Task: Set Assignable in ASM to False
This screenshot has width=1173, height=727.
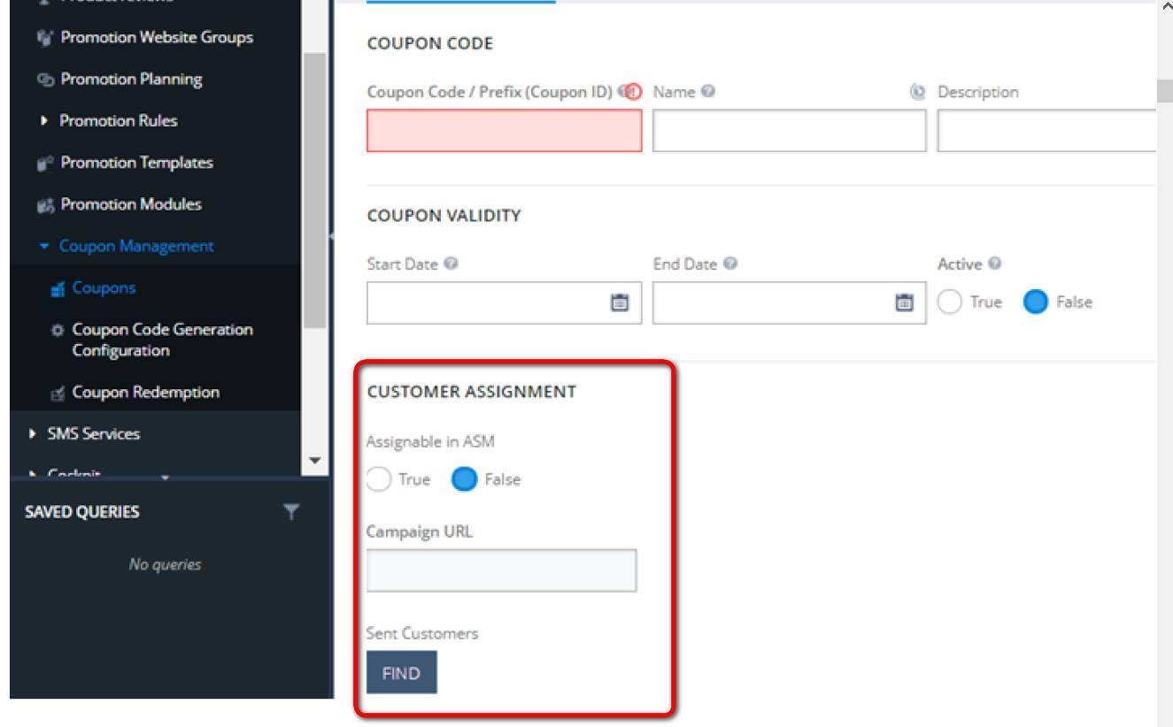Action: pyautogui.click(x=464, y=479)
